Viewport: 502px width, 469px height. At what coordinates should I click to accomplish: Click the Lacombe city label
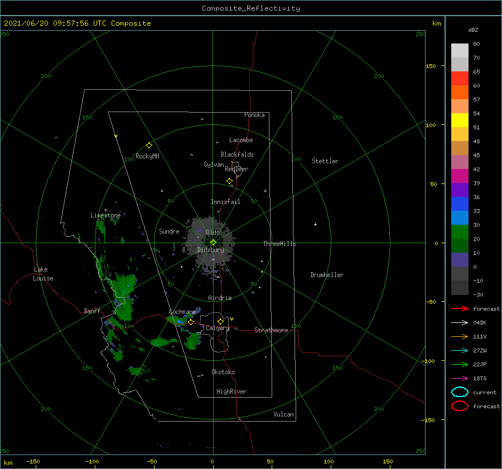pos(241,140)
